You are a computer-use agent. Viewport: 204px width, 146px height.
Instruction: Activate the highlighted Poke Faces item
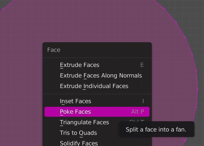tap(76, 112)
